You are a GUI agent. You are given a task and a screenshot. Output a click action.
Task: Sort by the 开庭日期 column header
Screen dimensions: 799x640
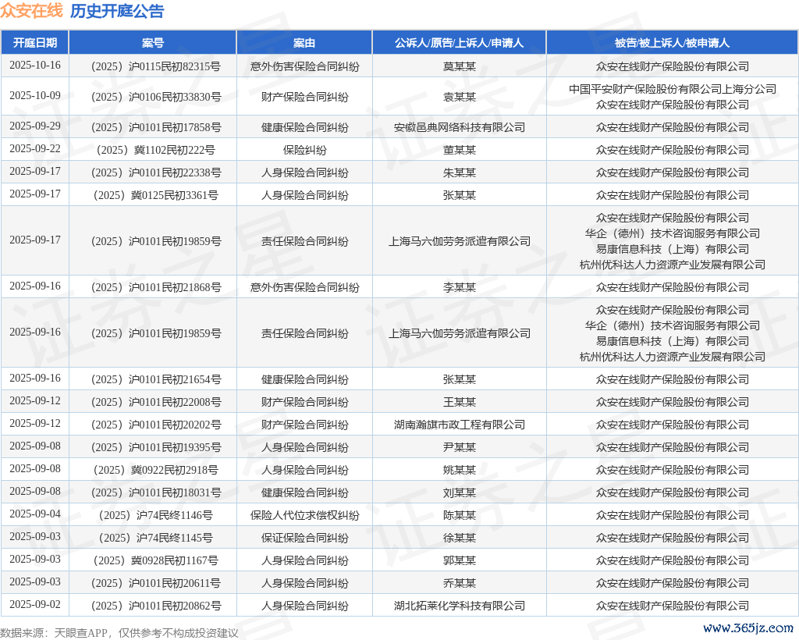[34, 43]
